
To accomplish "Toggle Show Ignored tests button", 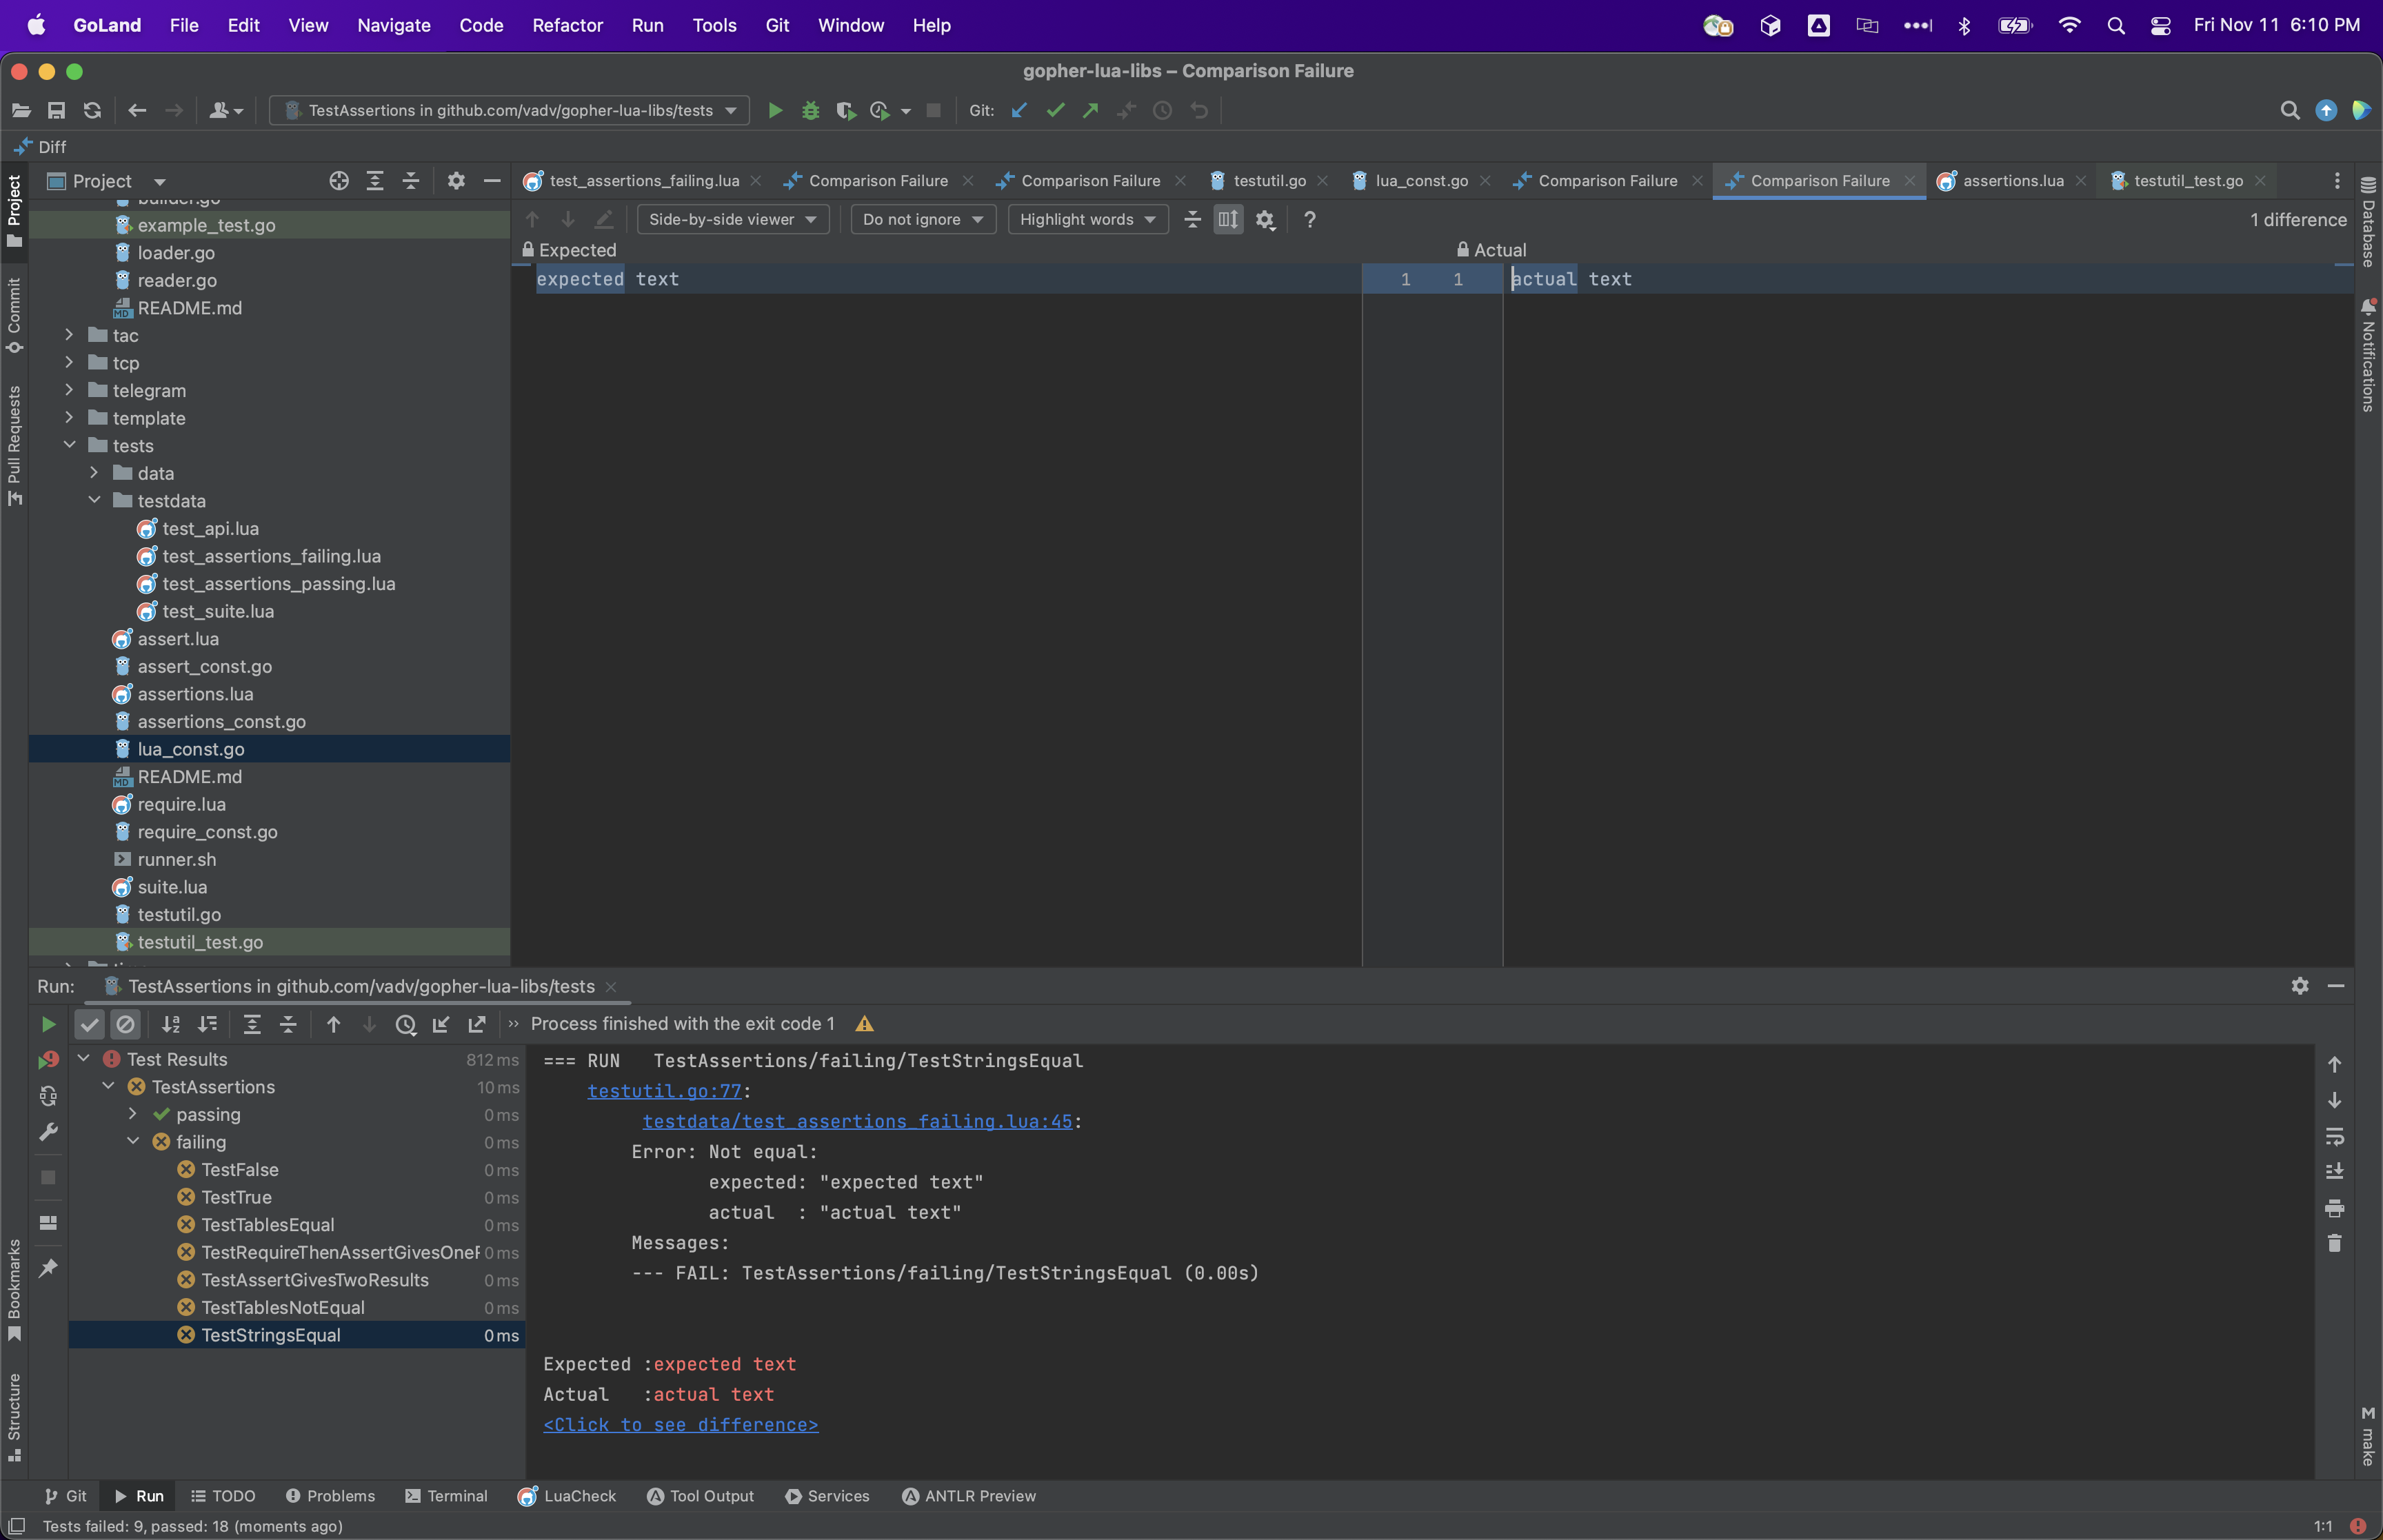I will point(125,1023).
